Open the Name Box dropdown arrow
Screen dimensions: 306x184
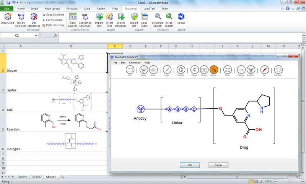tap(36, 36)
